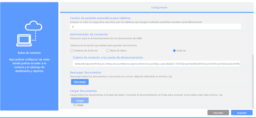Click the vertical scrollbar of settings panel

(253, 82)
